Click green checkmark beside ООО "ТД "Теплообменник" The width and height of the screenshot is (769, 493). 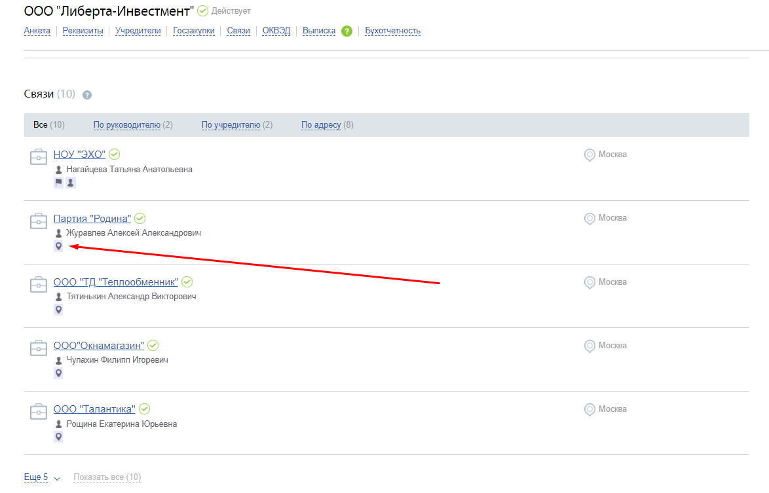(187, 282)
